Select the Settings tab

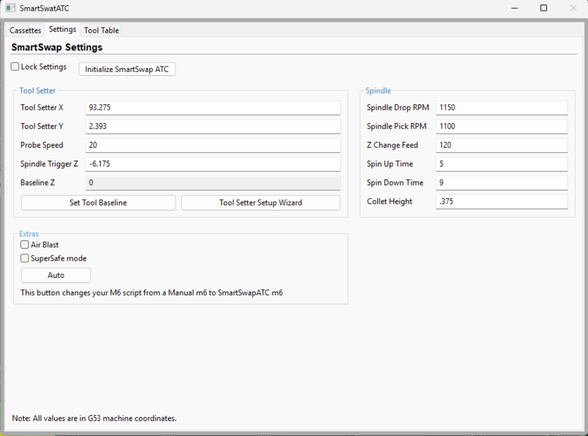coord(62,29)
